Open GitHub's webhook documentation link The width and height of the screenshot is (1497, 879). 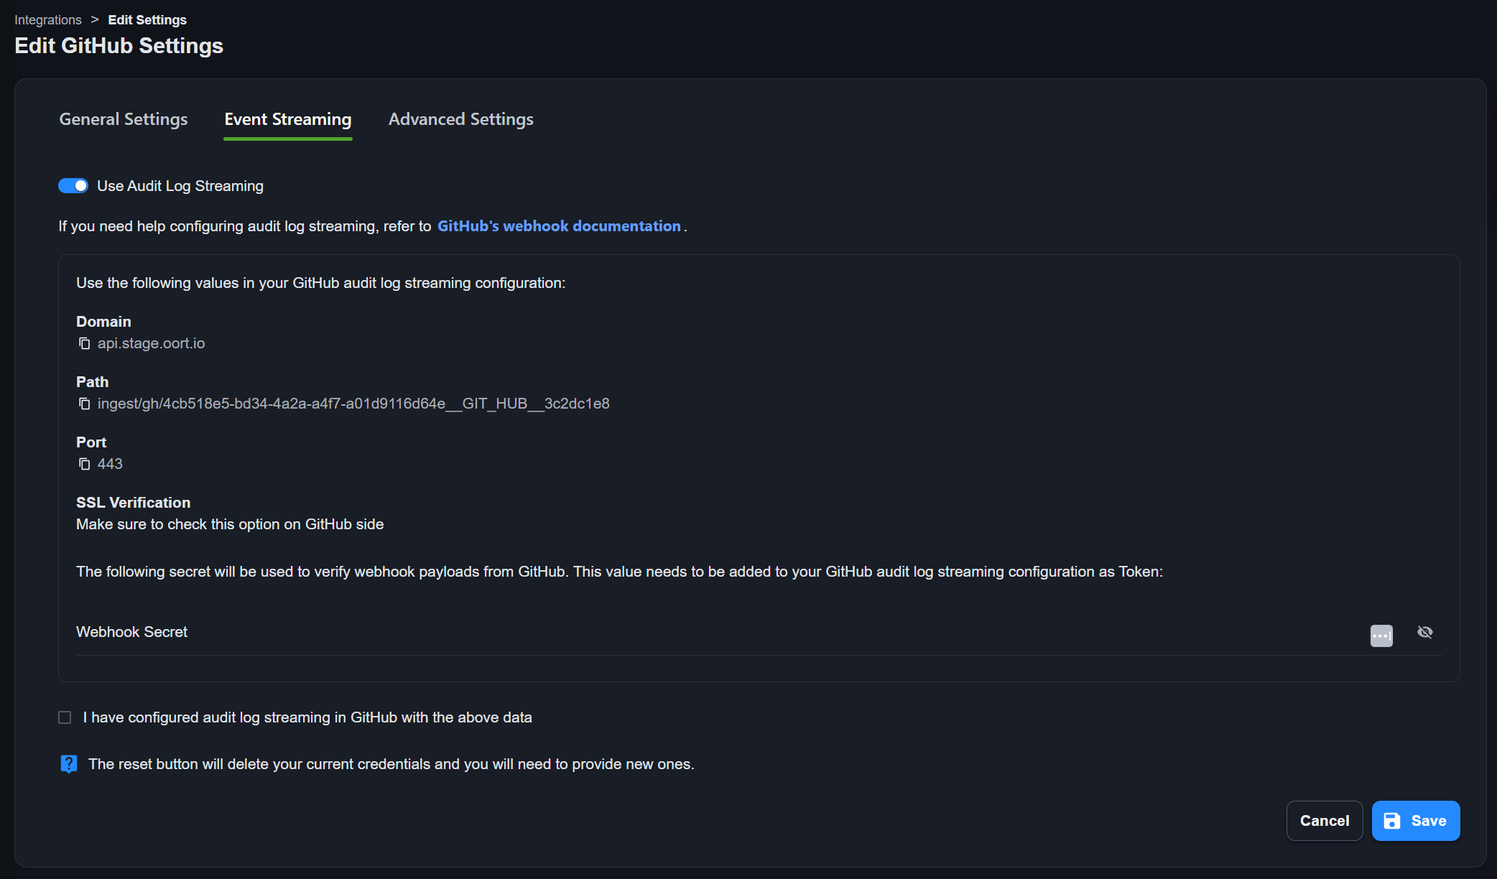pyautogui.click(x=558, y=226)
